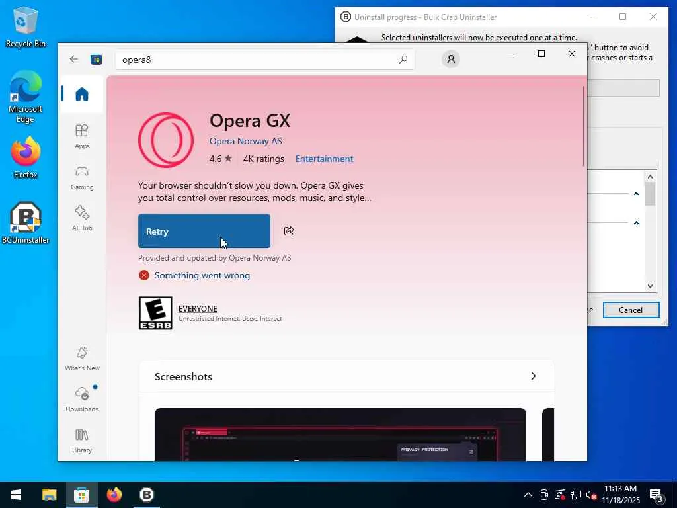Open the Windows Start menu

(16, 495)
